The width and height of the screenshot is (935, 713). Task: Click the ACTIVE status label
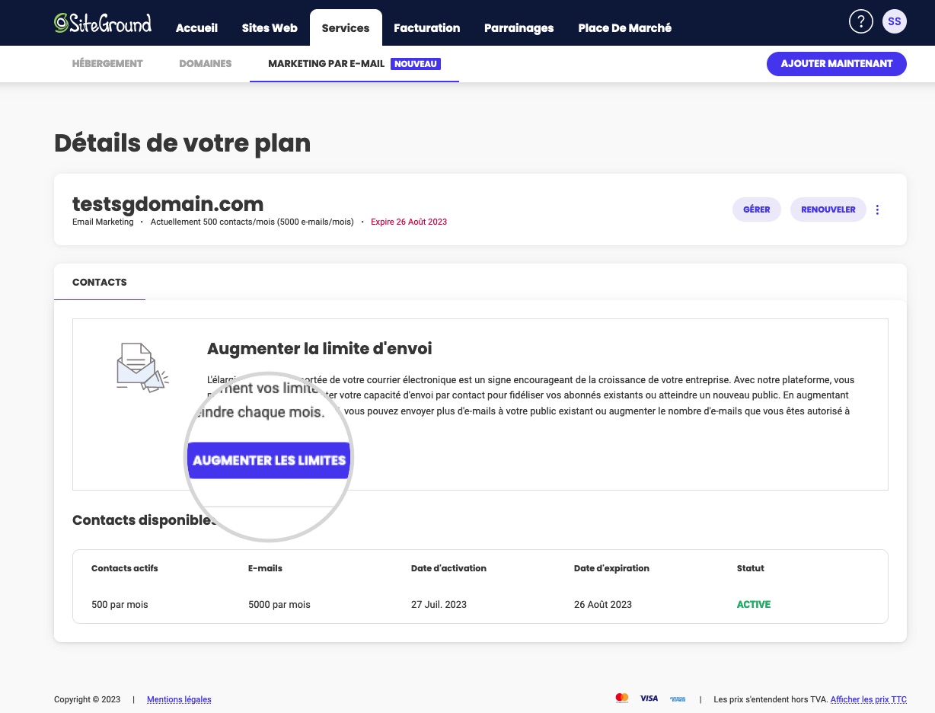pyautogui.click(x=754, y=605)
